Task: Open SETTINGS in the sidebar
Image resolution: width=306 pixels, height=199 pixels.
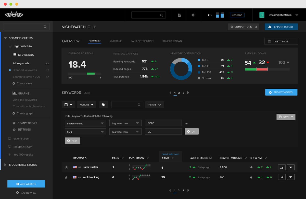Action: [22, 130]
